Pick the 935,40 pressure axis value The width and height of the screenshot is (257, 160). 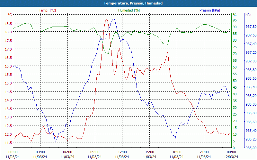(x=251, y=131)
